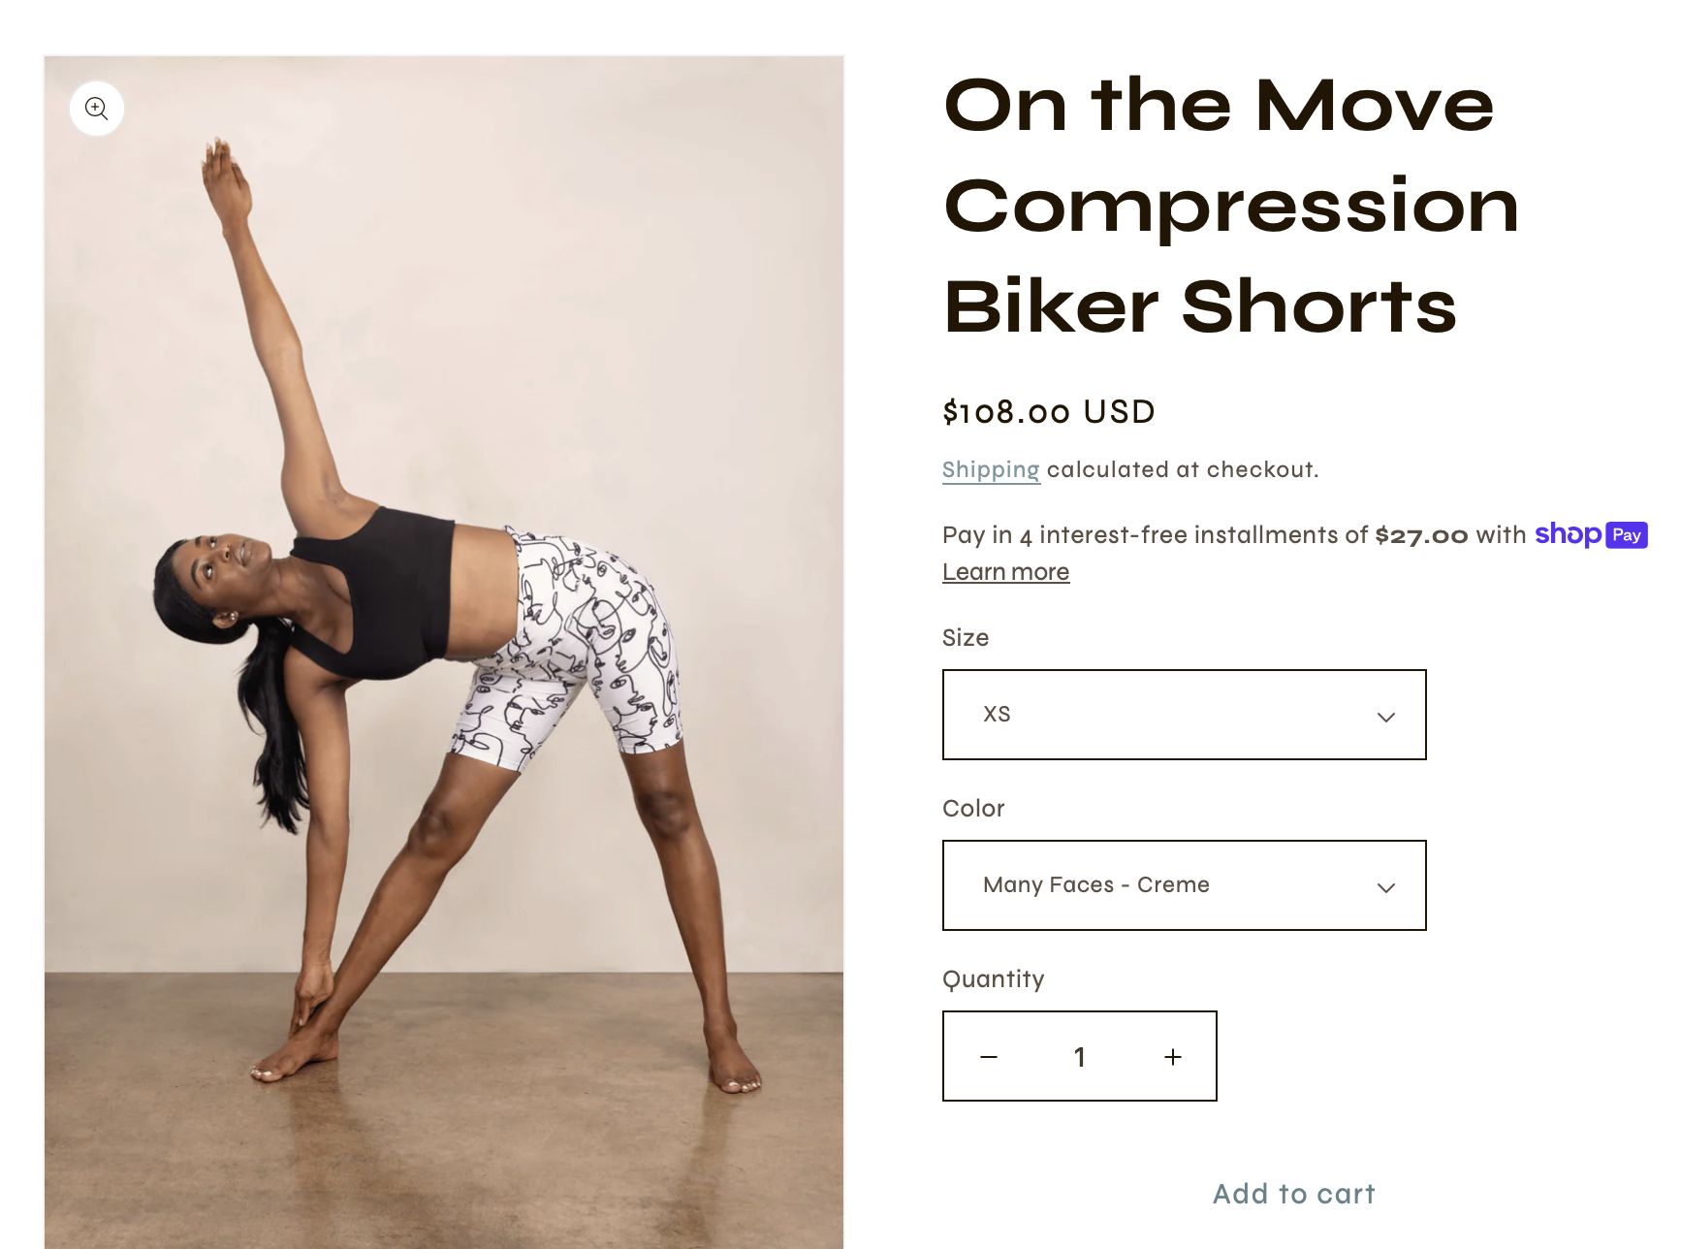Click the Shop logo wordmark
The image size is (1681, 1249).
click(x=1568, y=534)
